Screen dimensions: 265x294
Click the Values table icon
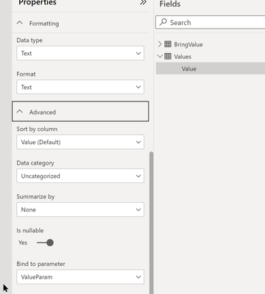[168, 57]
